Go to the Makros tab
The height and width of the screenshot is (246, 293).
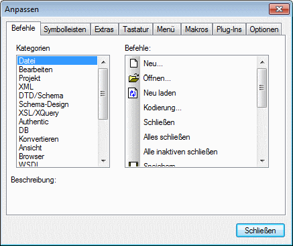[196, 29]
